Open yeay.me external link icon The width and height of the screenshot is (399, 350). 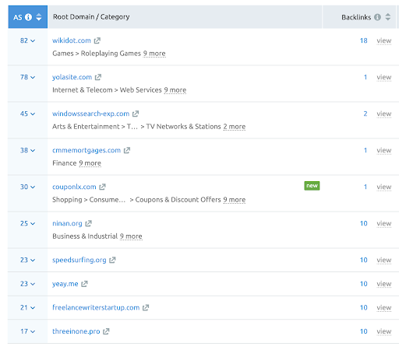click(84, 284)
